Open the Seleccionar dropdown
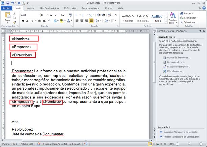 (x=189, y=22)
